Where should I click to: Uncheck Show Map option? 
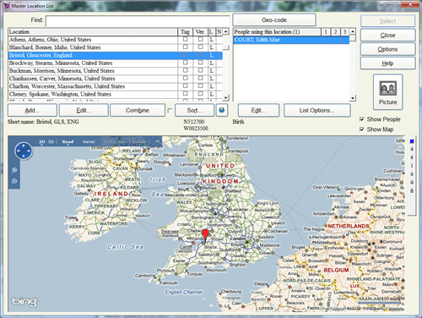(362, 129)
